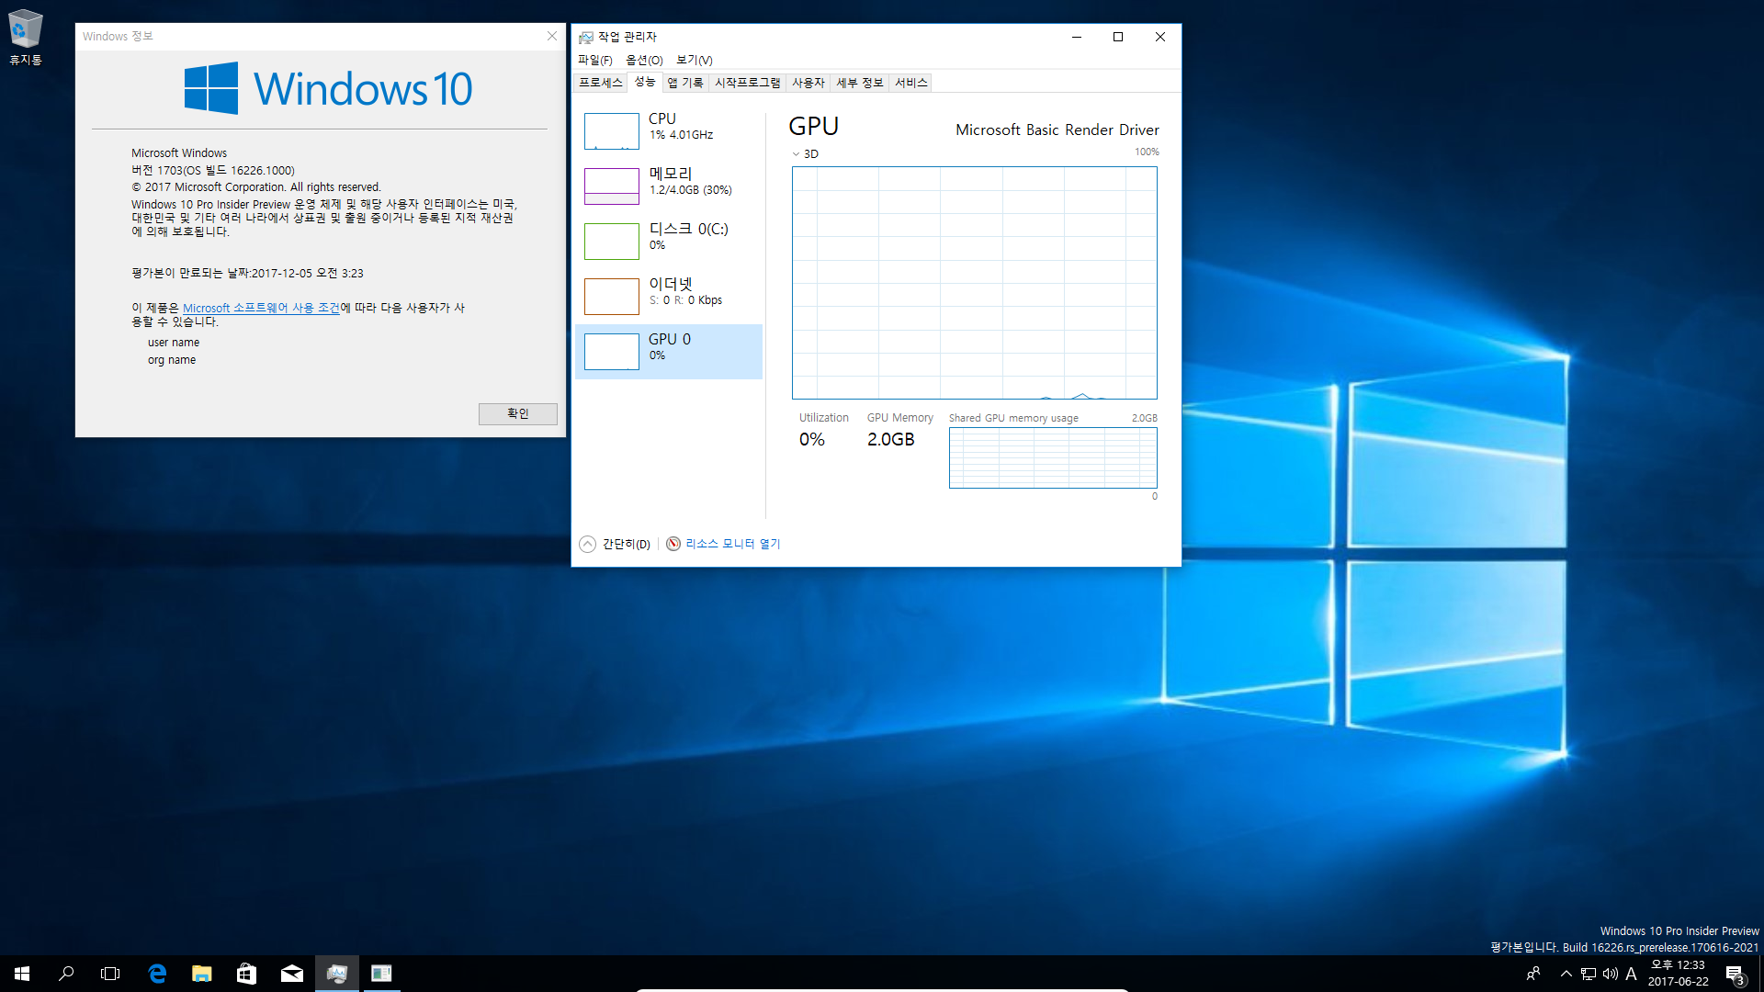Open the Start menu
The height and width of the screenshot is (992, 1764).
tap(22, 974)
